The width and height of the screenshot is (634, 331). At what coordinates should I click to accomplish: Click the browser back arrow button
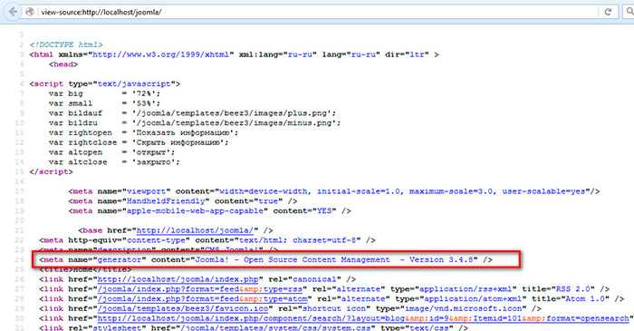tap(13, 12)
